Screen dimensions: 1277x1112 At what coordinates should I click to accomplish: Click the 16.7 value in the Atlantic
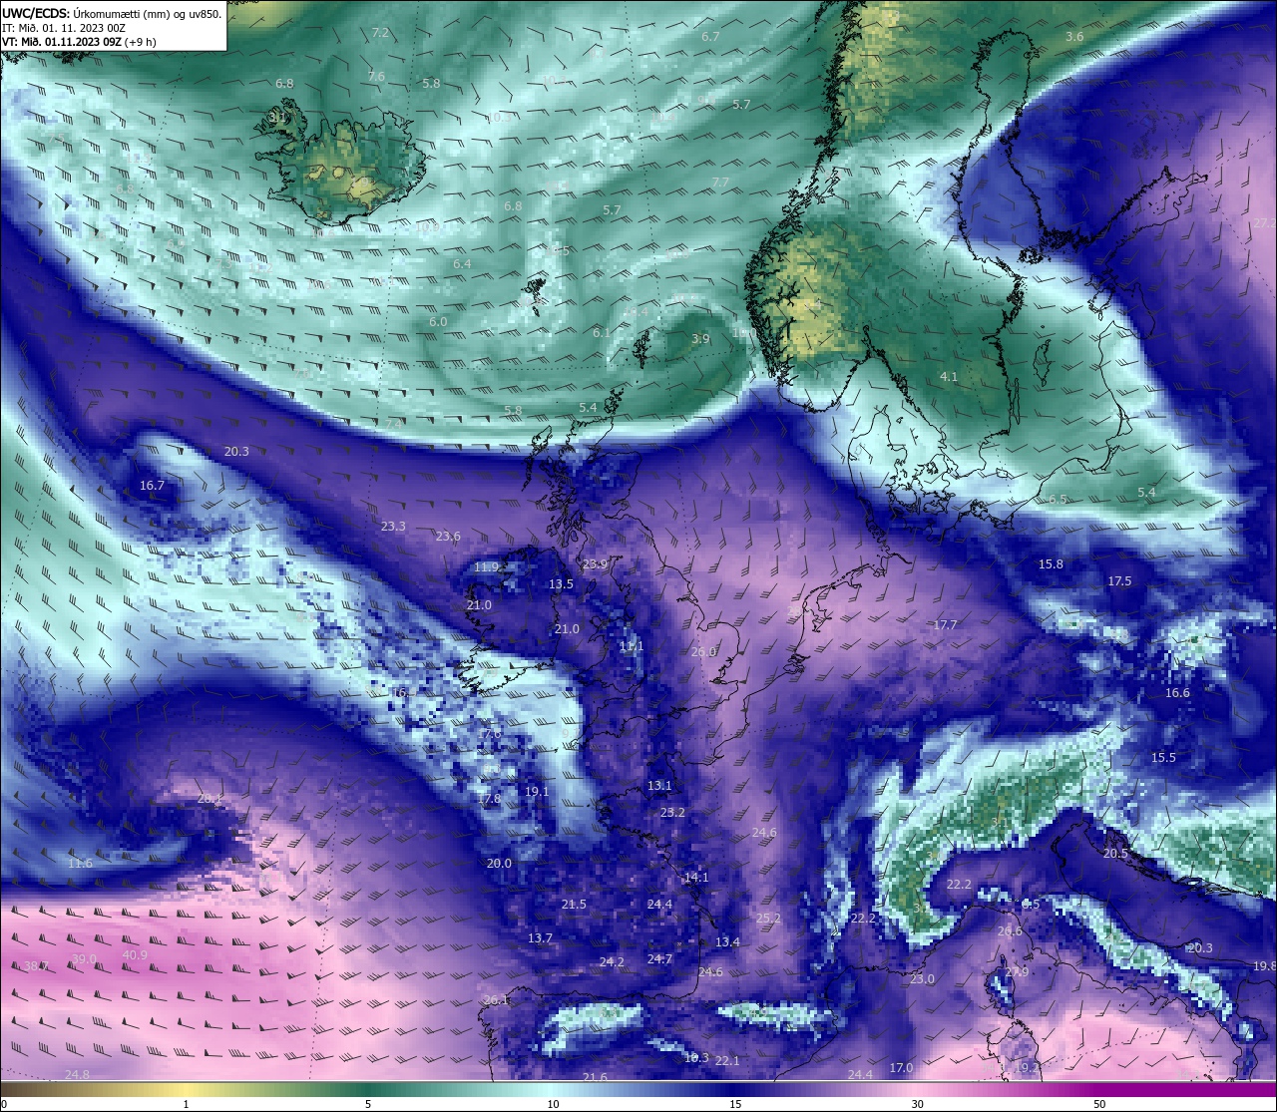tap(152, 486)
